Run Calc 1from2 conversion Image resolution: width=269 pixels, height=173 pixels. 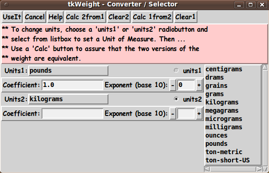coord(152,17)
